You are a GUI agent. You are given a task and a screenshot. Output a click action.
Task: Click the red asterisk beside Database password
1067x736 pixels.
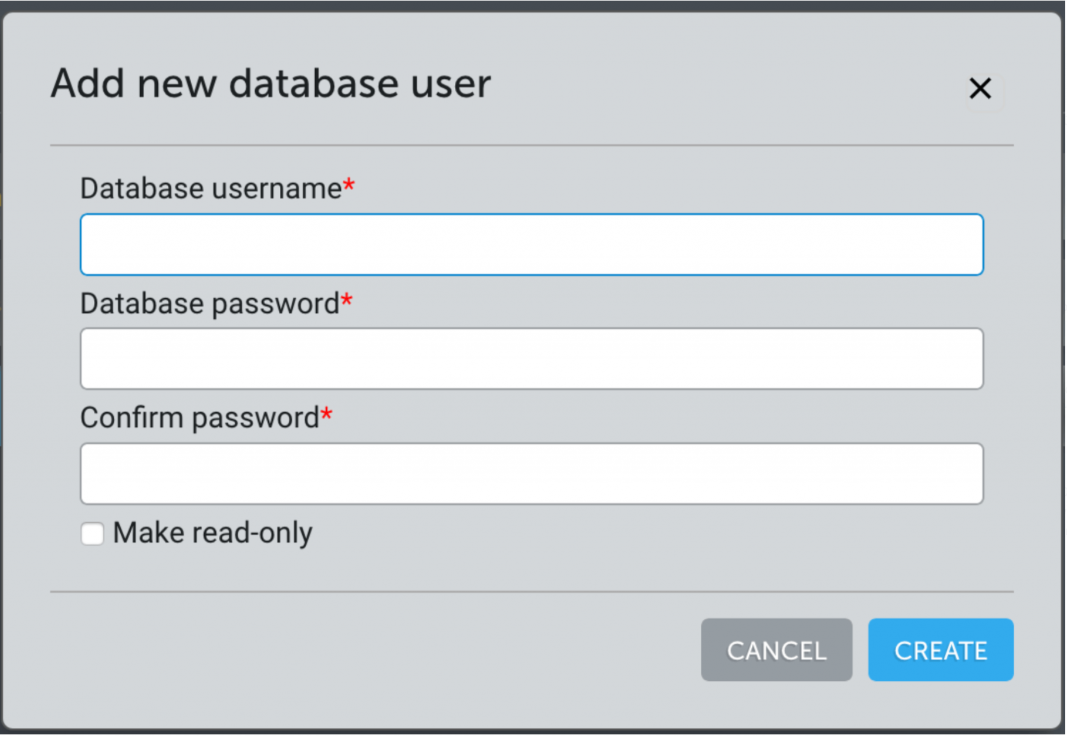[346, 300]
